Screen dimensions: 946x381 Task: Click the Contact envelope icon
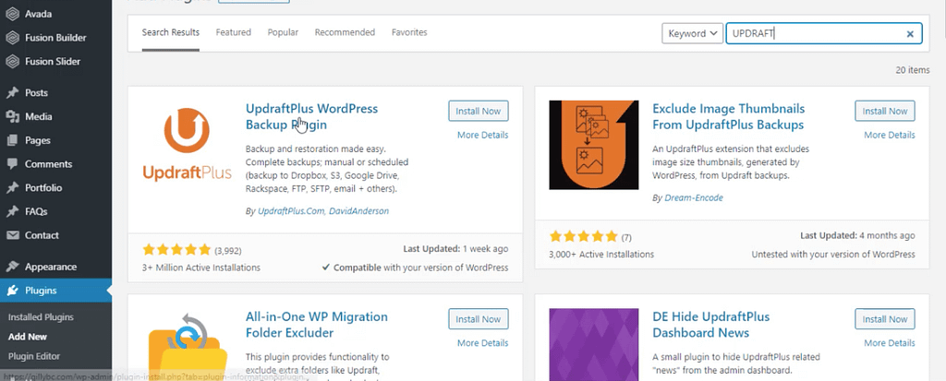[x=12, y=236]
